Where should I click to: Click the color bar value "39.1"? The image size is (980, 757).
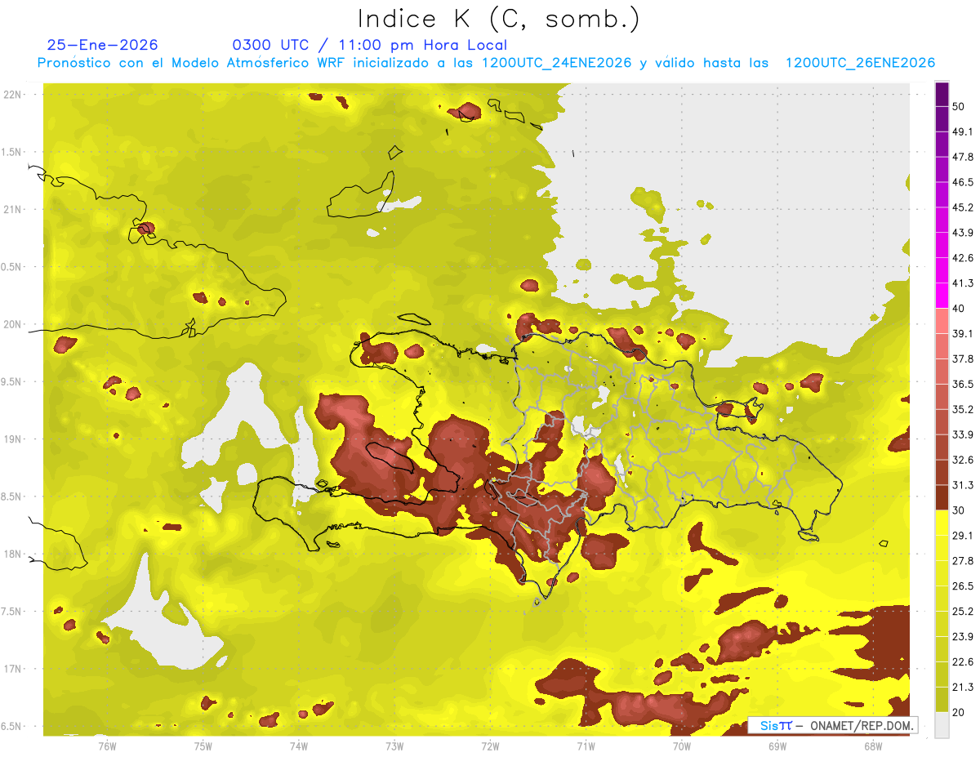(x=963, y=333)
